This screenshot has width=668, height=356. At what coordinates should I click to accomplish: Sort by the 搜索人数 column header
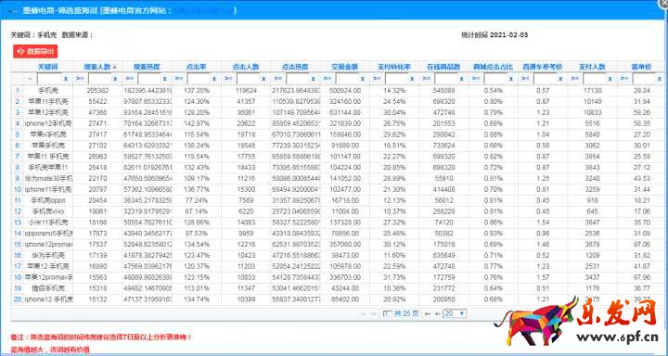[97, 67]
